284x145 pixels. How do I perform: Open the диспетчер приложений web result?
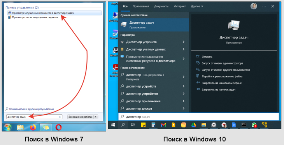[x=153, y=101]
